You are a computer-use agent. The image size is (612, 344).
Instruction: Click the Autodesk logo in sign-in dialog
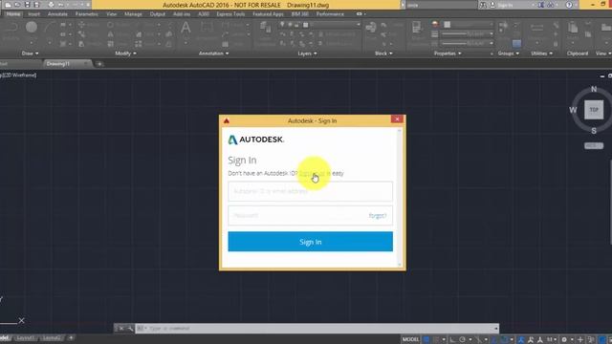click(255, 140)
